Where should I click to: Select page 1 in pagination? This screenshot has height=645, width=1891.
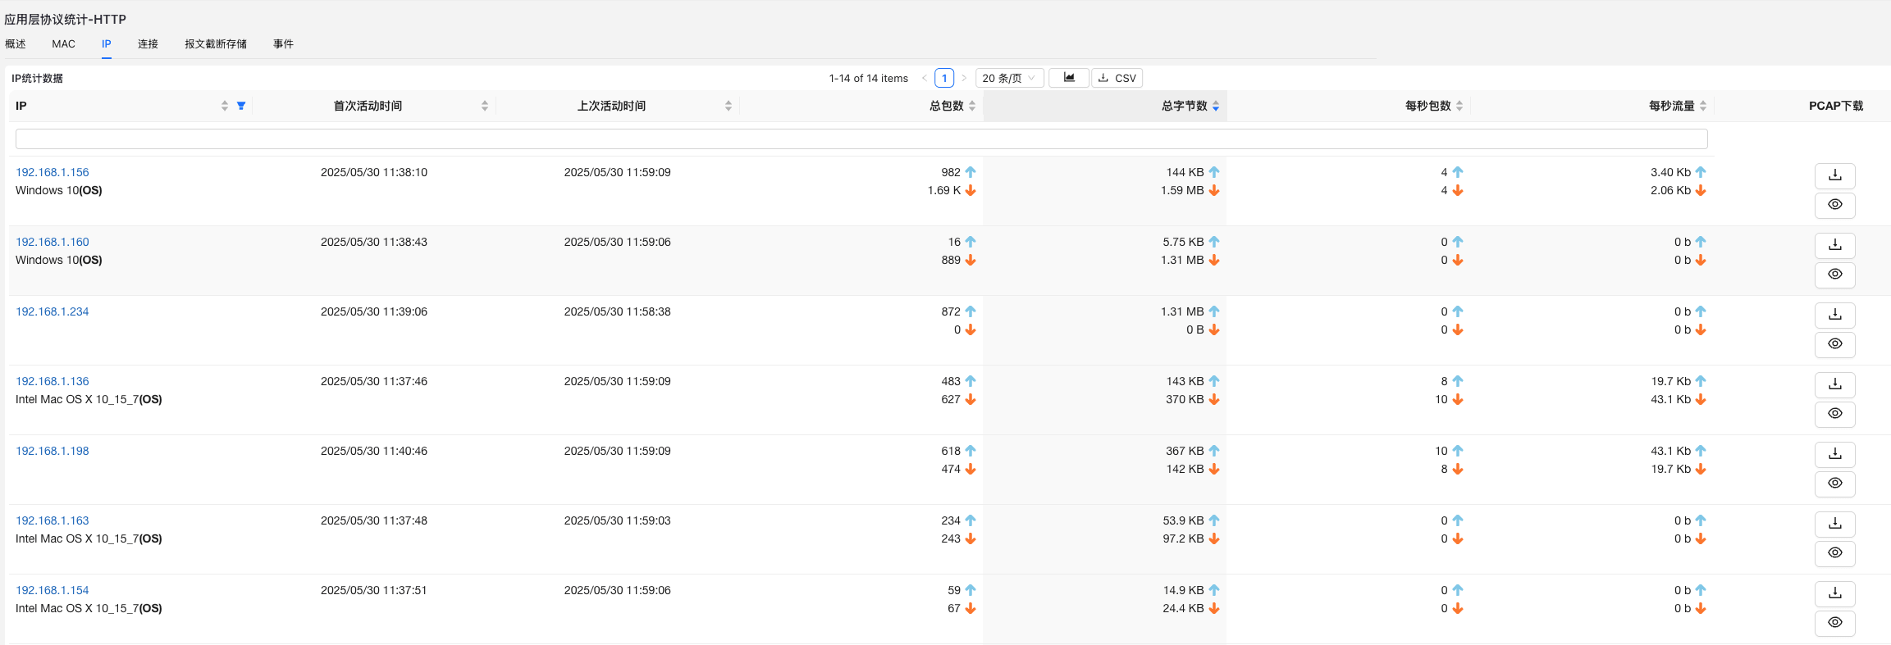(x=944, y=78)
